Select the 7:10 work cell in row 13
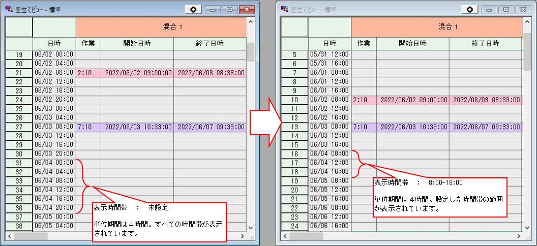Screen dimensions: 537x246 tap(364, 127)
